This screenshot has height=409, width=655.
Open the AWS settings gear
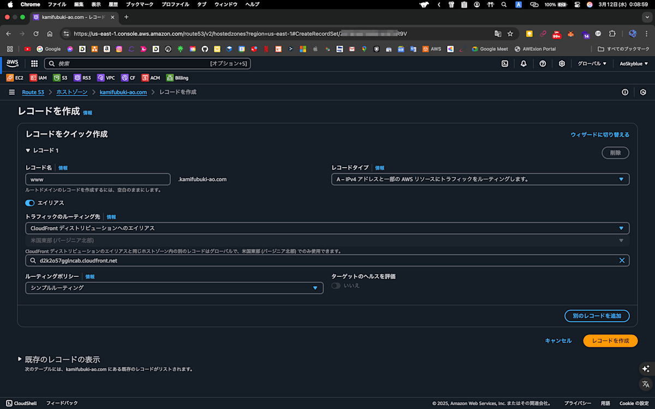click(562, 63)
